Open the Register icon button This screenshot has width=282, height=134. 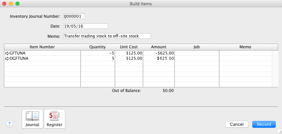click(x=54, y=119)
